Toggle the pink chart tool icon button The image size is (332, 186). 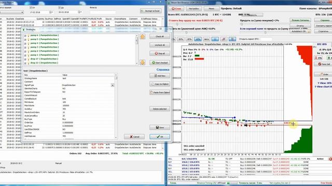tap(224, 39)
